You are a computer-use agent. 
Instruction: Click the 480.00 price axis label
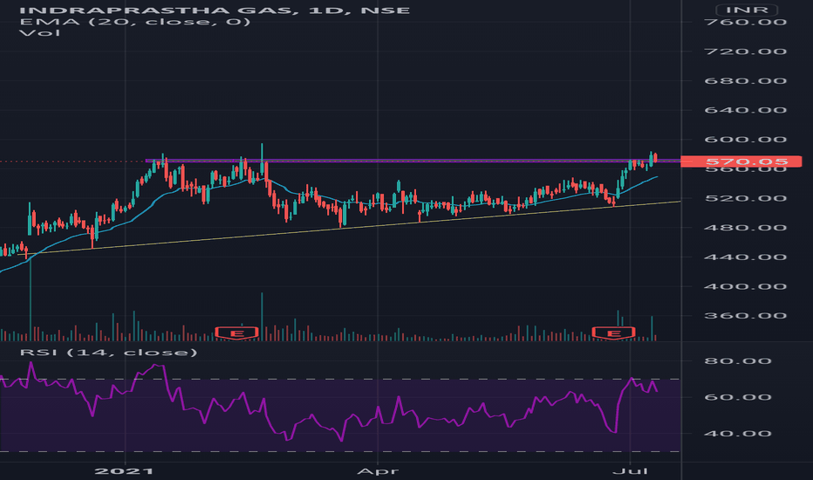click(745, 228)
